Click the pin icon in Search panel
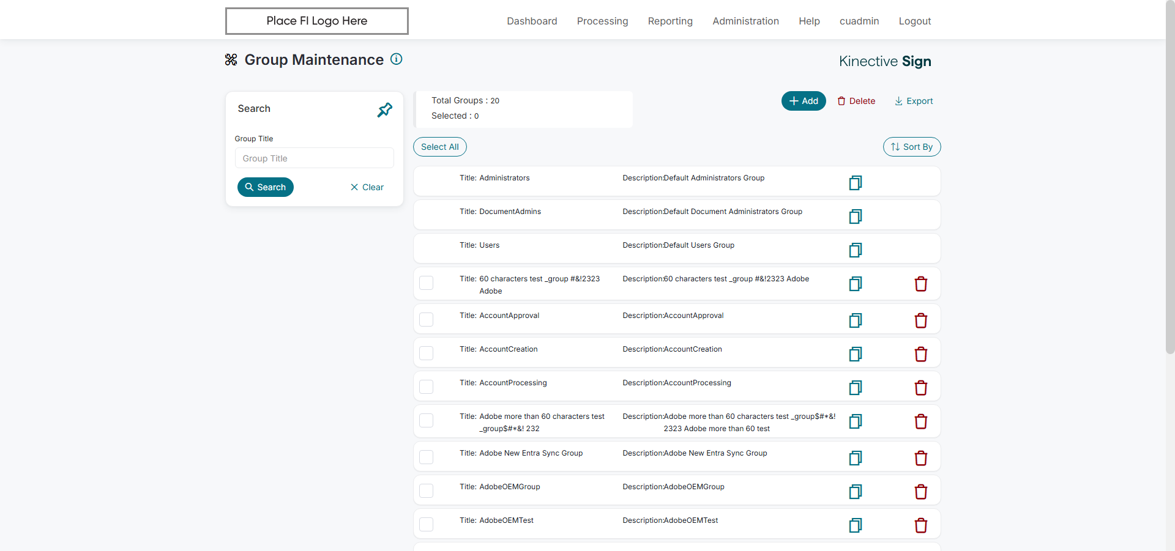Image resolution: width=1175 pixels, height=551 pixels. coord(385,110)
